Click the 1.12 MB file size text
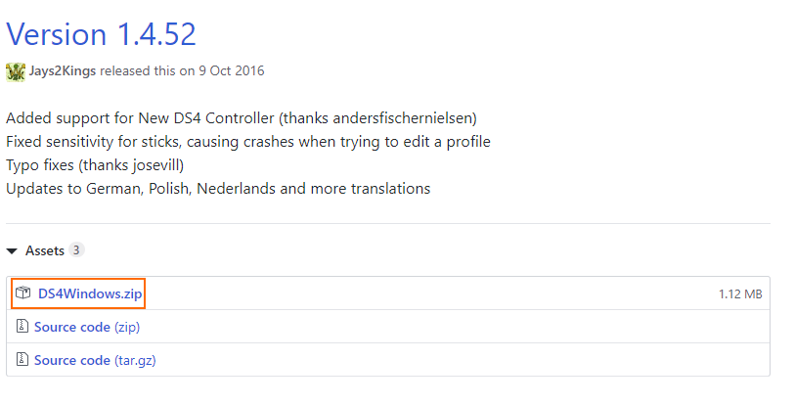 tap(740, 294)
